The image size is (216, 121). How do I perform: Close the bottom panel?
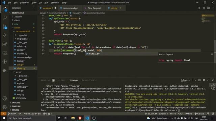[213, 80]
